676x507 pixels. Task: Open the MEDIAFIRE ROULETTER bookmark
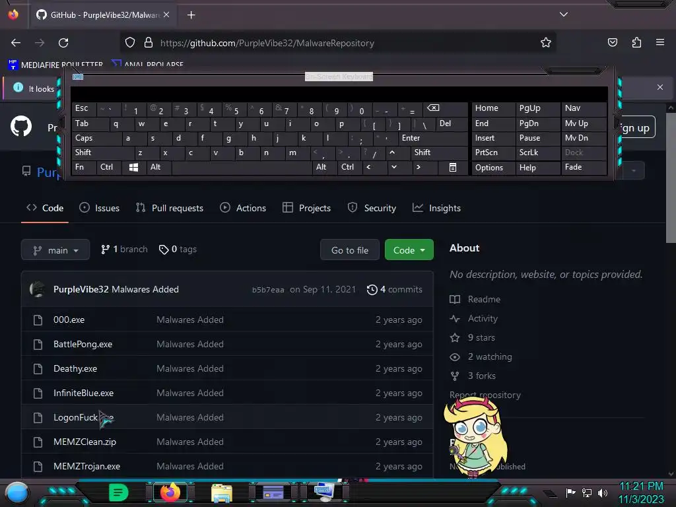[x=55, y=65]
